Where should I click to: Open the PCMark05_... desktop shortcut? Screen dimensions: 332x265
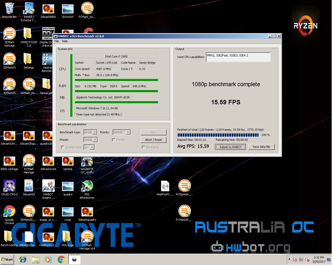[184, 213]
